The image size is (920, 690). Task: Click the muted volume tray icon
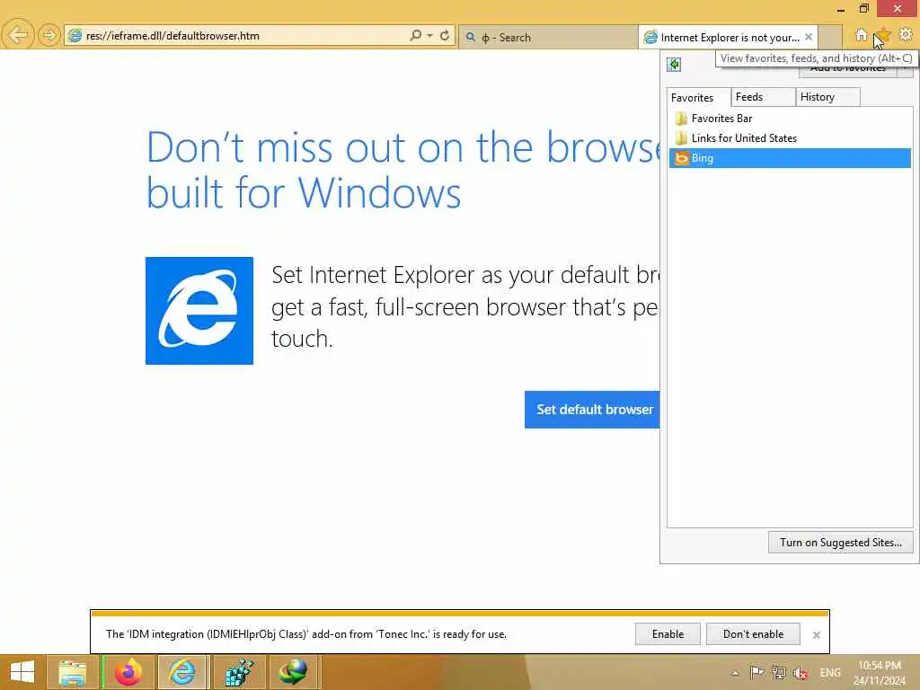coord(801,674)
